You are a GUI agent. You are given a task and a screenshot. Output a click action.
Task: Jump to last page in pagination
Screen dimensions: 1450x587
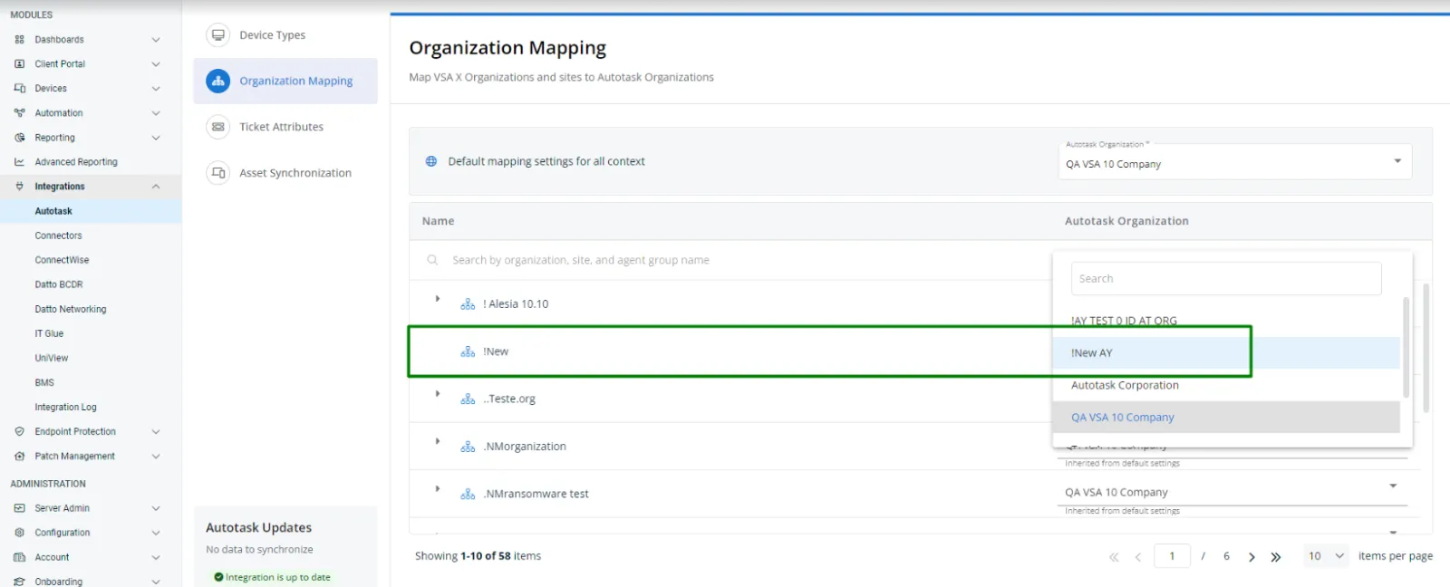click(1276, 557)
